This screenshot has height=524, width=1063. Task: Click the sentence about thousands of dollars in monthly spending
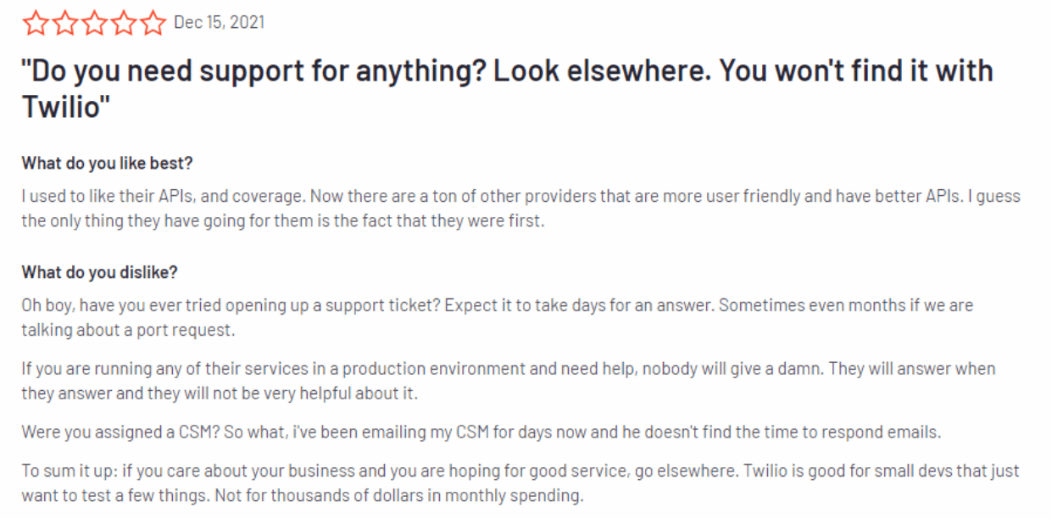(x=399, y=496)
